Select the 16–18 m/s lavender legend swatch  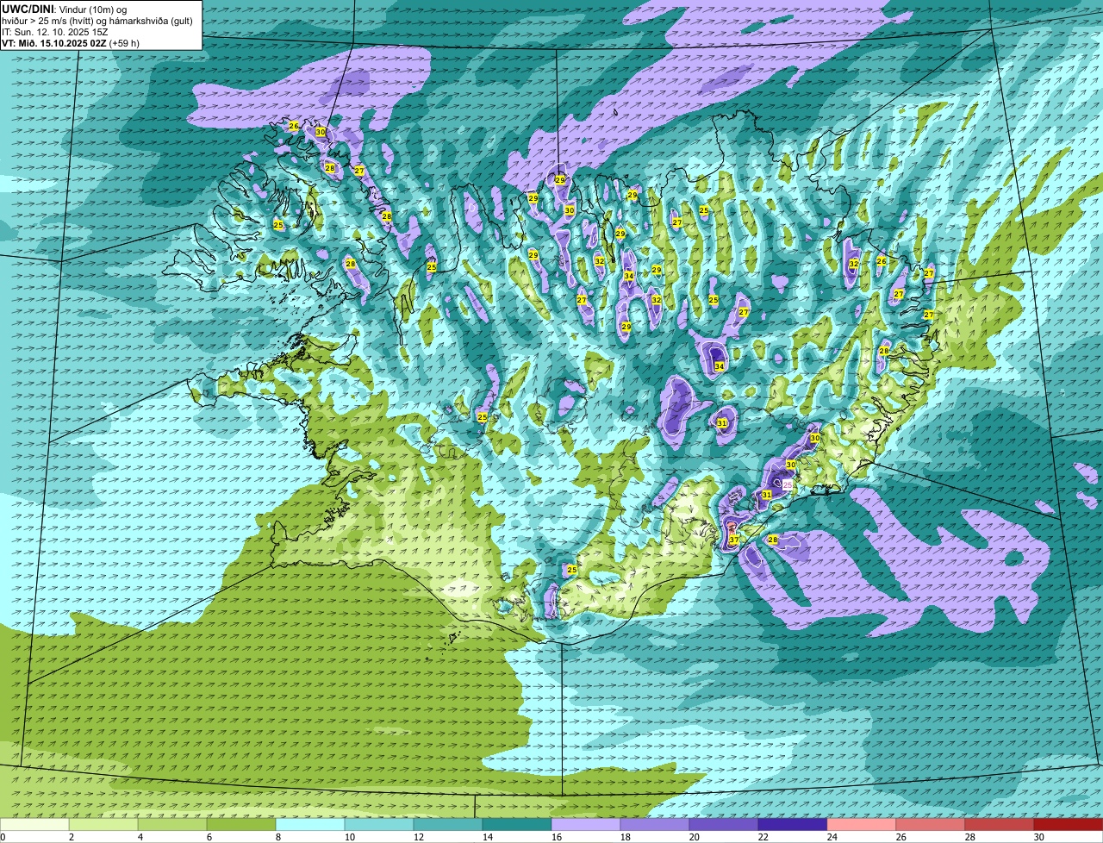pos(586,824)
